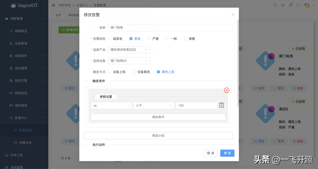Click the 测试2 card alarm icon
Image resolution: width=318 pixels, height=169 pixels.
[265, 114]
